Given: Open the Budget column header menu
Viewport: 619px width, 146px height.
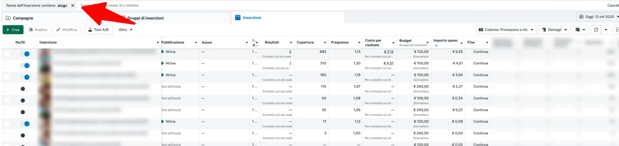Looking at the screenshot, I should point(427,43).
